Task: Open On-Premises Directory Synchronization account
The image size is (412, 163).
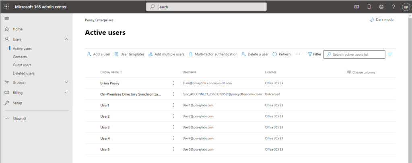Action: (x=131, y=94)
